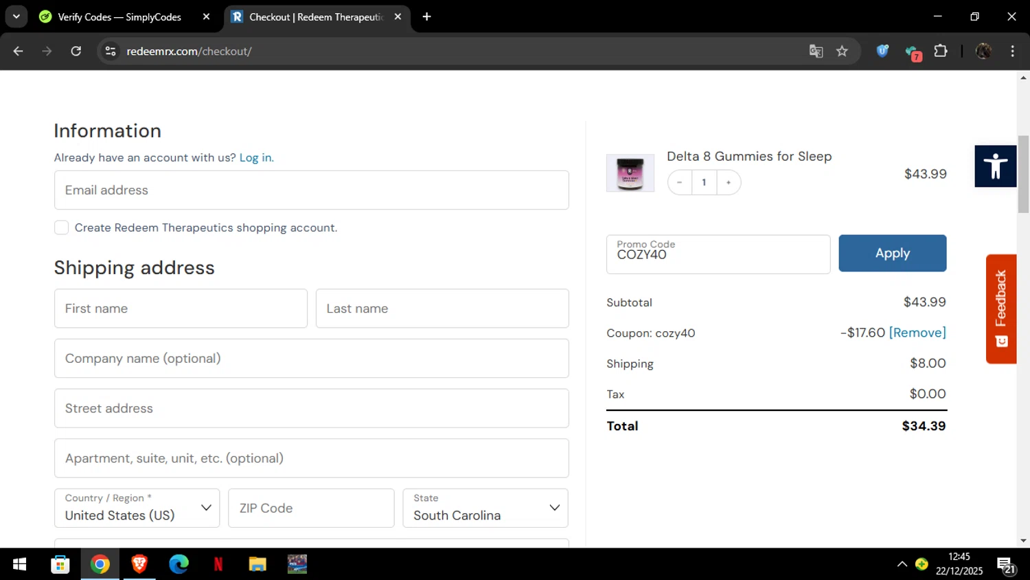The width and height of the screenshot is (1030, 580).
Task: Open the Windows Start menu
Action: pos(20,564)
